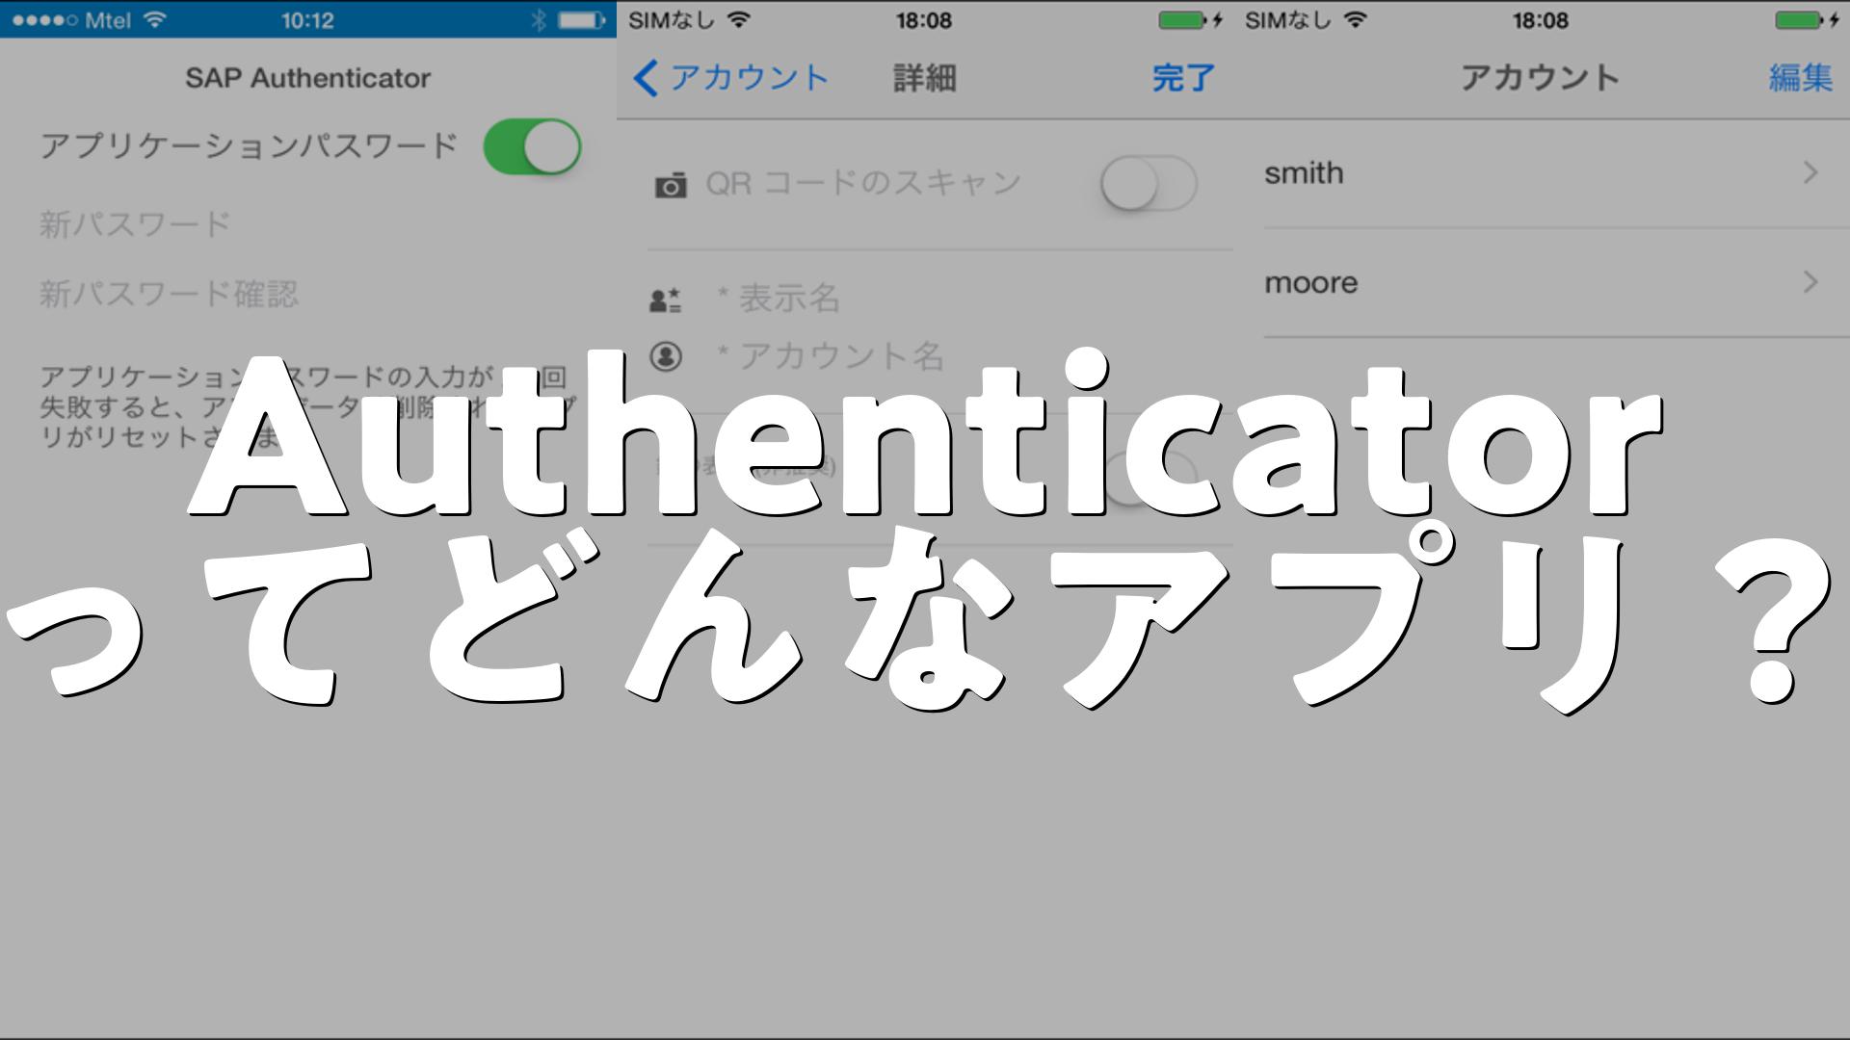Screen dimensions: 1850x1040
Task: Tap the Mtel carrier label
Action: coord(107,20)
